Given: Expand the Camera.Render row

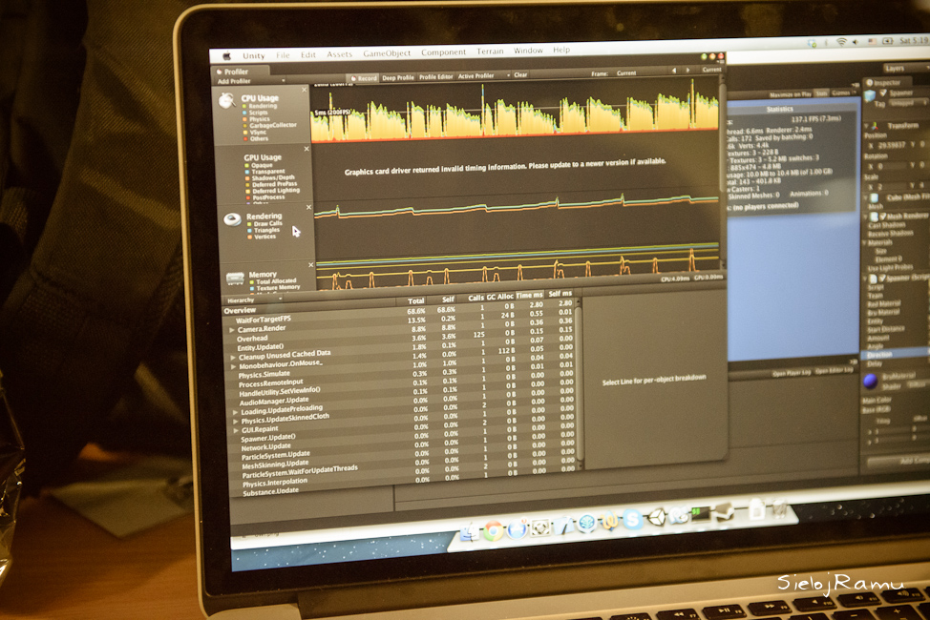Looking at the screenshot, I should coord(232,330).
